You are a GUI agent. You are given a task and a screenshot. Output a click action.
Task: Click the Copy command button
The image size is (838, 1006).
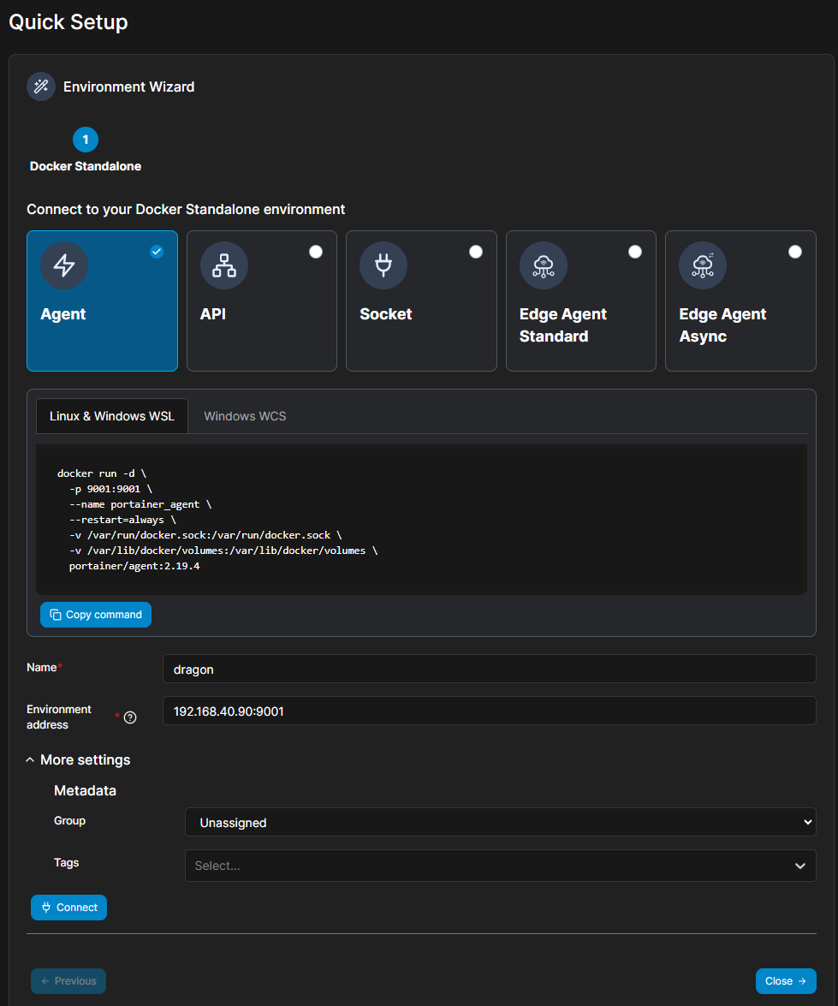96,615
